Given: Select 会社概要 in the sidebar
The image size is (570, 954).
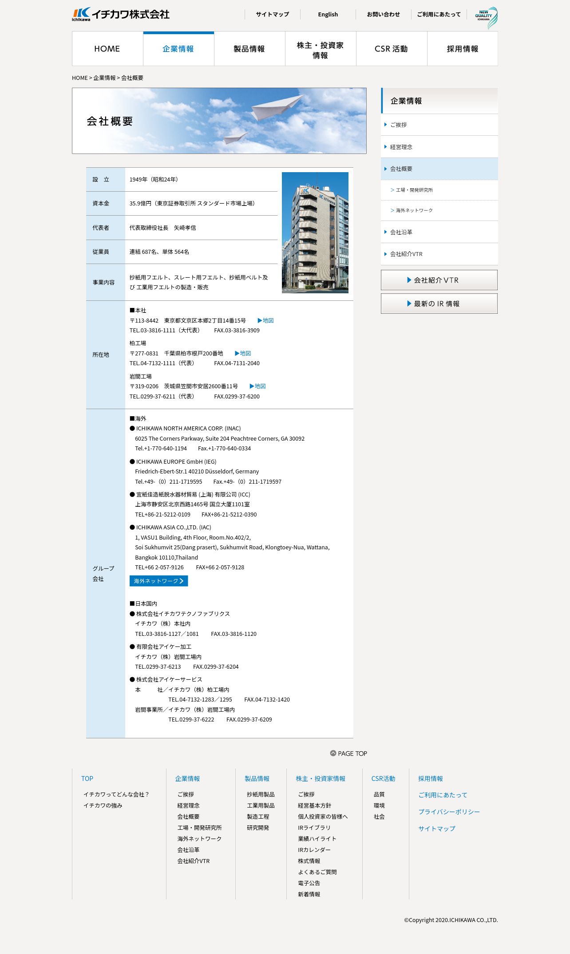Looking at the screenshot, I should coord(439,169).
